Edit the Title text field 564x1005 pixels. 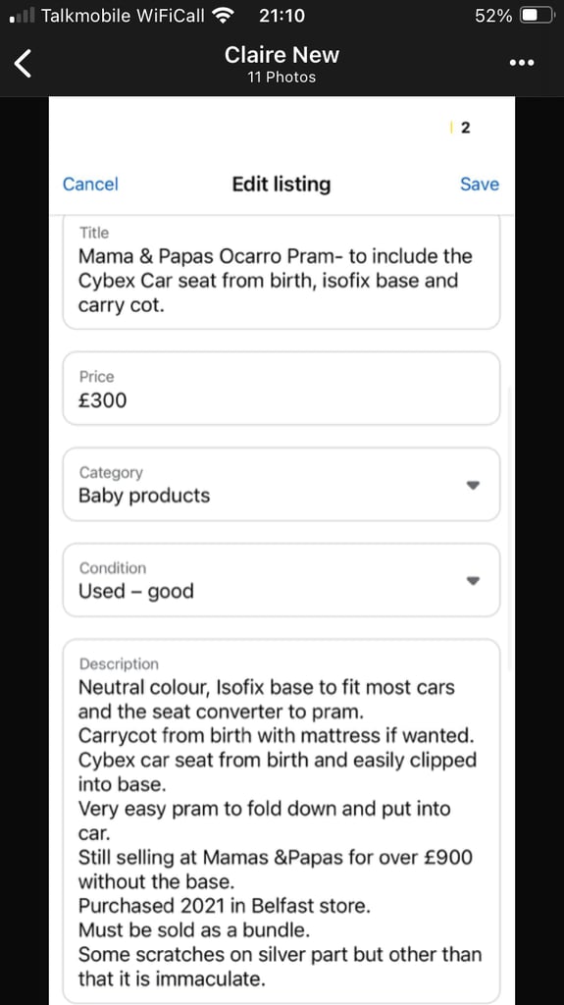(x=281, y=273)
